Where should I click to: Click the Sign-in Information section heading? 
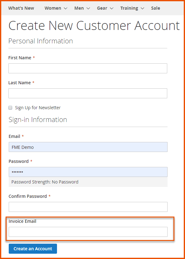[38, 120]
